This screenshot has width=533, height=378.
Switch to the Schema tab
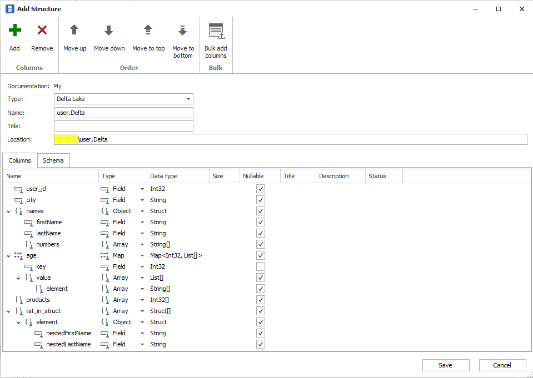[53, 160]
